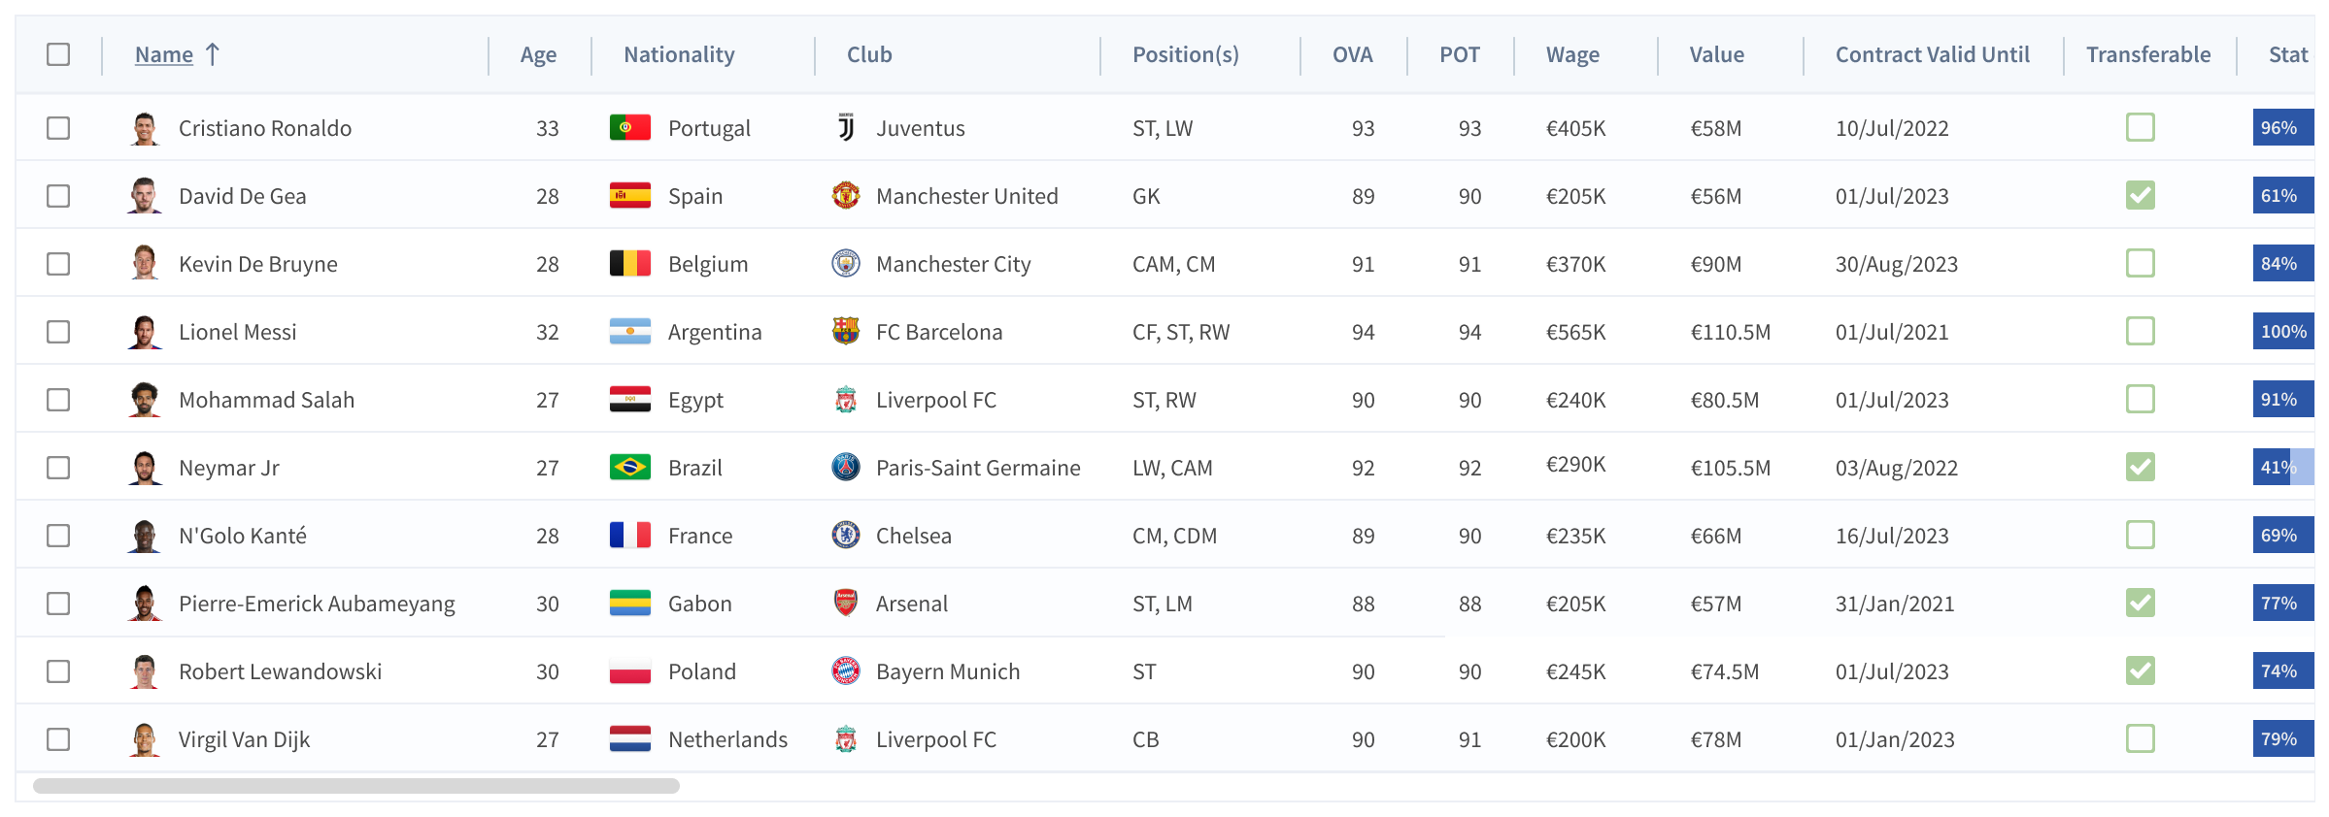Click the Contract Valid Until column header
The width and height of the screenshot is (2329, 817).
[x=1932, y=54]
